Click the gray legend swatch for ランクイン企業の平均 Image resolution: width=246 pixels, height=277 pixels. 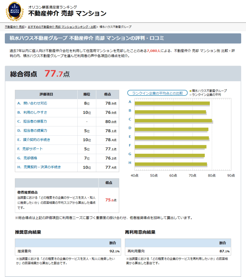pos(190,95)
